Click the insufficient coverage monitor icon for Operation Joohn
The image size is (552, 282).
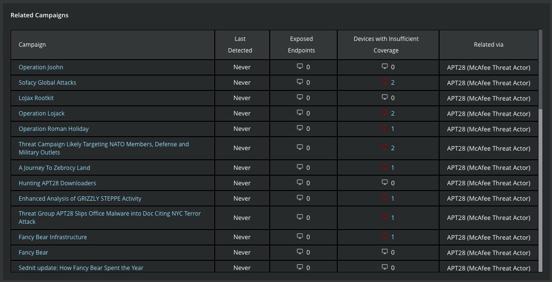(x=385, y=66)
